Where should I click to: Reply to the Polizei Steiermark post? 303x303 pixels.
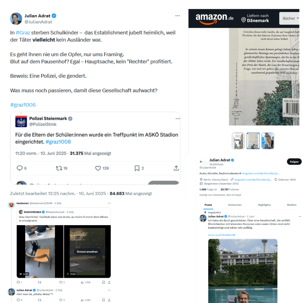pyautogui.click(x=20, y=168)
